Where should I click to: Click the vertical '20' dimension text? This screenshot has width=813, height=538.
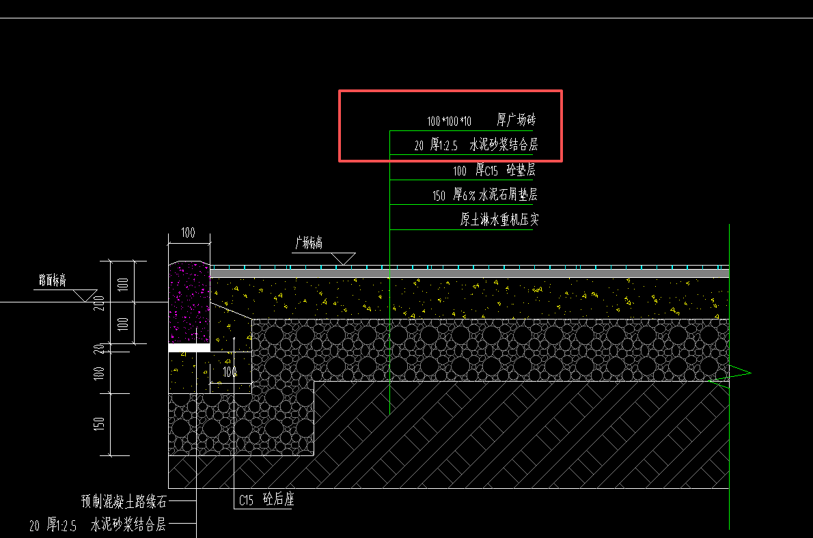(98, 348)
